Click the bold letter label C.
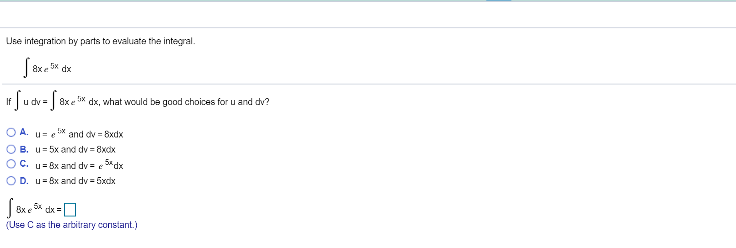 [24, 164]
